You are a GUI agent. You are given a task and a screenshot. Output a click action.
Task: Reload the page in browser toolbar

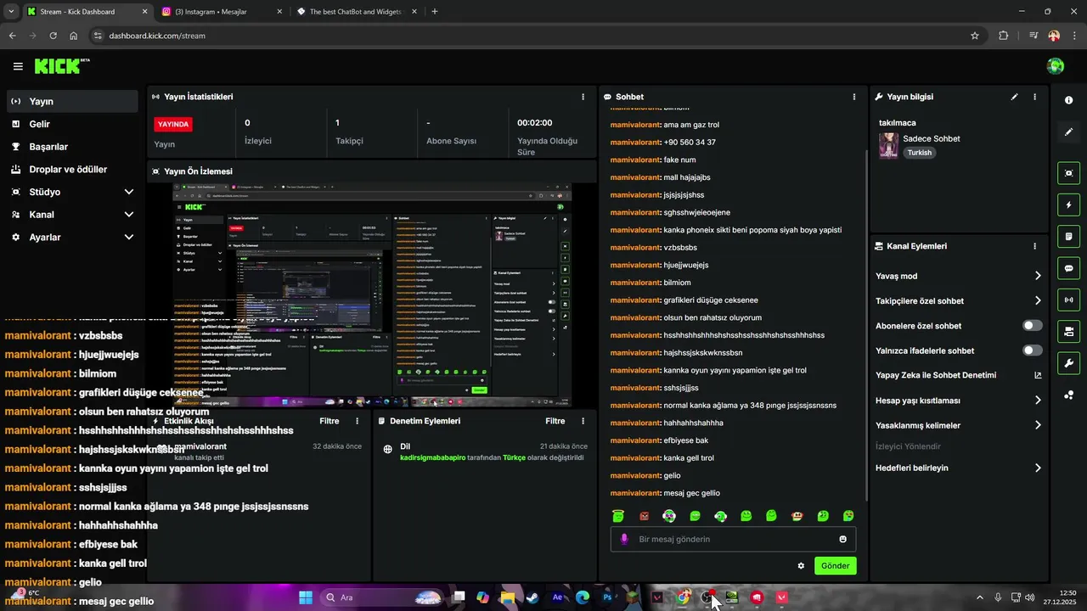pos(53,36)
